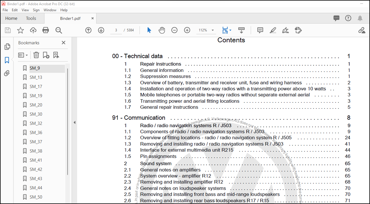This screenshot has width=370, height=204.
Task: Open bookmark options dropdown menu
Action: [x=23, y=55]
